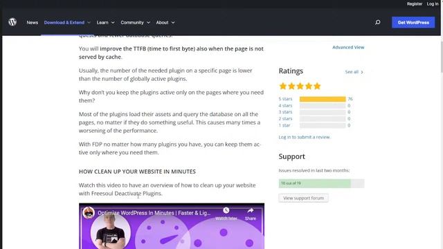Open the News menu item
The width and height of the screenshot is (443, 249).
[33, 23]
